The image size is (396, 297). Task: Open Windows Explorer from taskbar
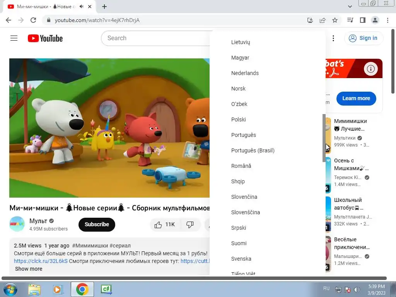pos(34,289)
